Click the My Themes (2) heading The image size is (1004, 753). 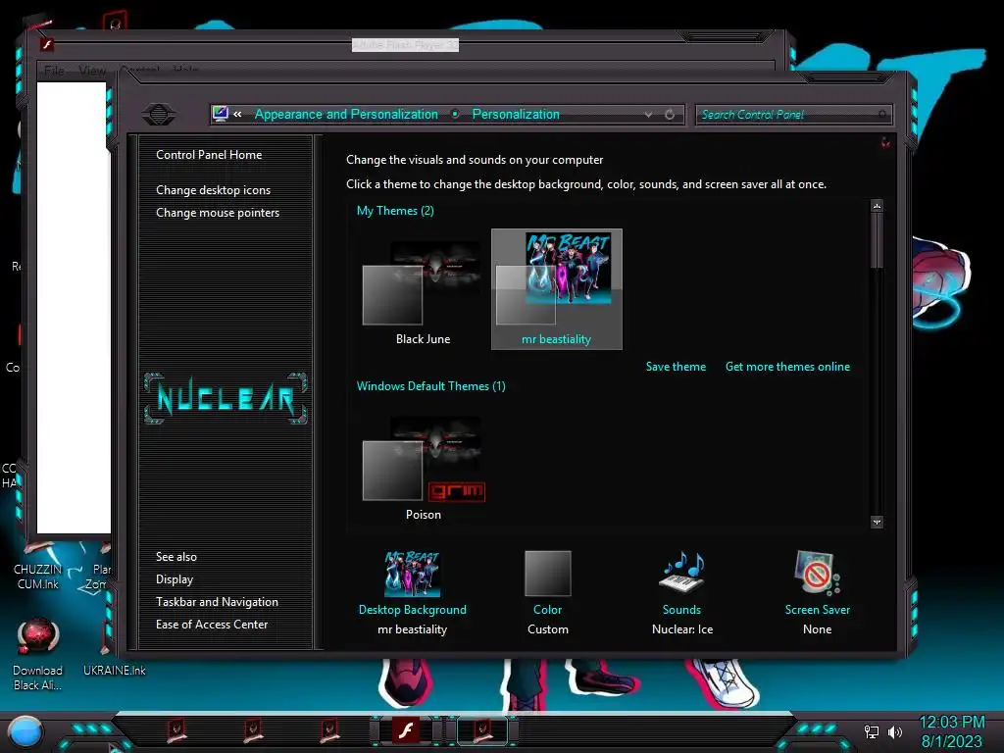point(395,211)
